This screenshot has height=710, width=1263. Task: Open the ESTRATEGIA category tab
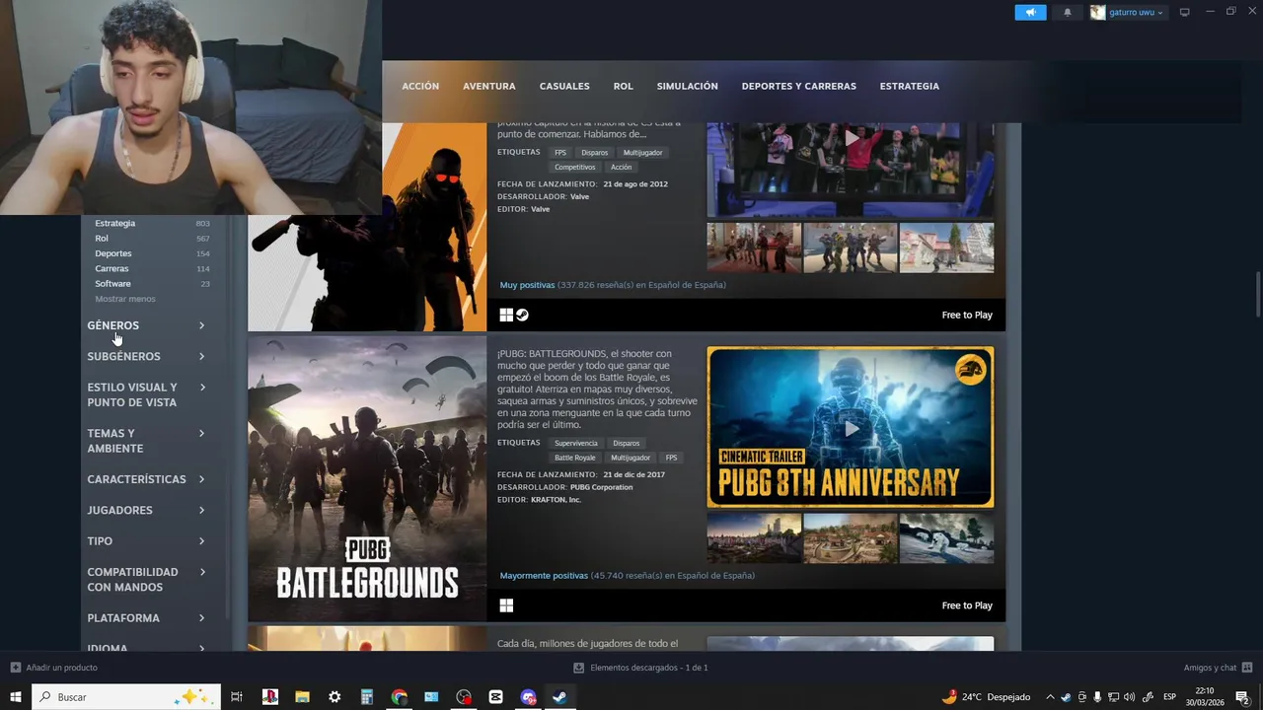coord(910,86)
